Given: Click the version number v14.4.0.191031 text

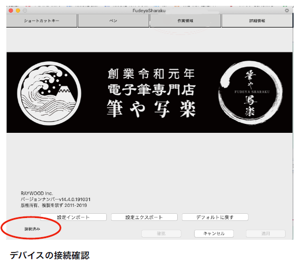Looking at the screenshot, I should coord(75,199).
